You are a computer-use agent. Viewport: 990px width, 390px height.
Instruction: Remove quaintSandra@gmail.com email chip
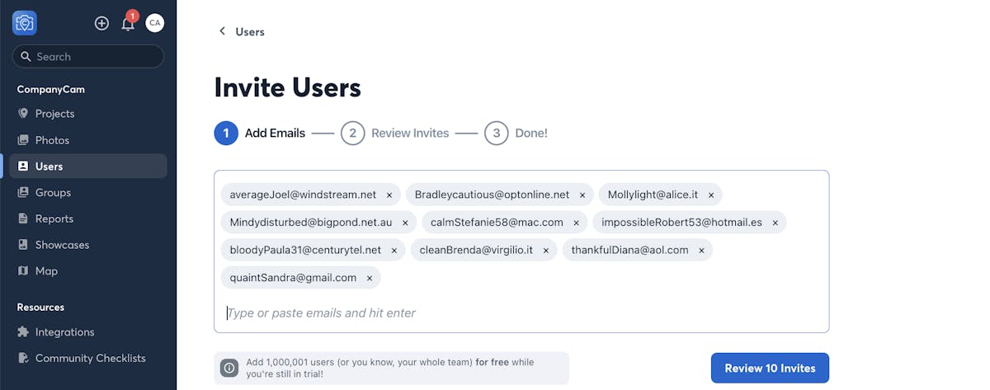click(370, 278)
